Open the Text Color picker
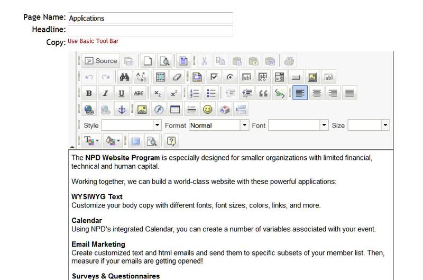The image size is (423, 280). click(91, 141)
